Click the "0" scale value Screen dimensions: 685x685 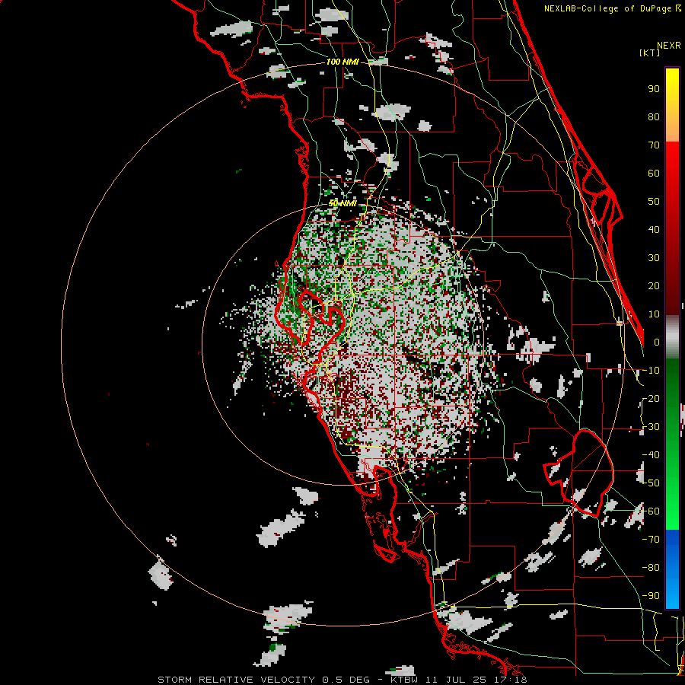pyautogui.click(x=657, y=342)
